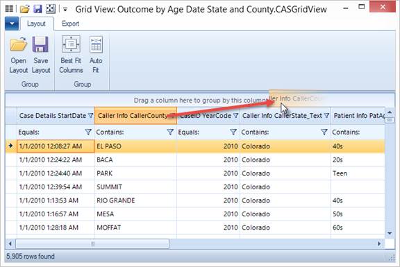
Task: Click the StartDate Equals filter row field
Action: 56,132
